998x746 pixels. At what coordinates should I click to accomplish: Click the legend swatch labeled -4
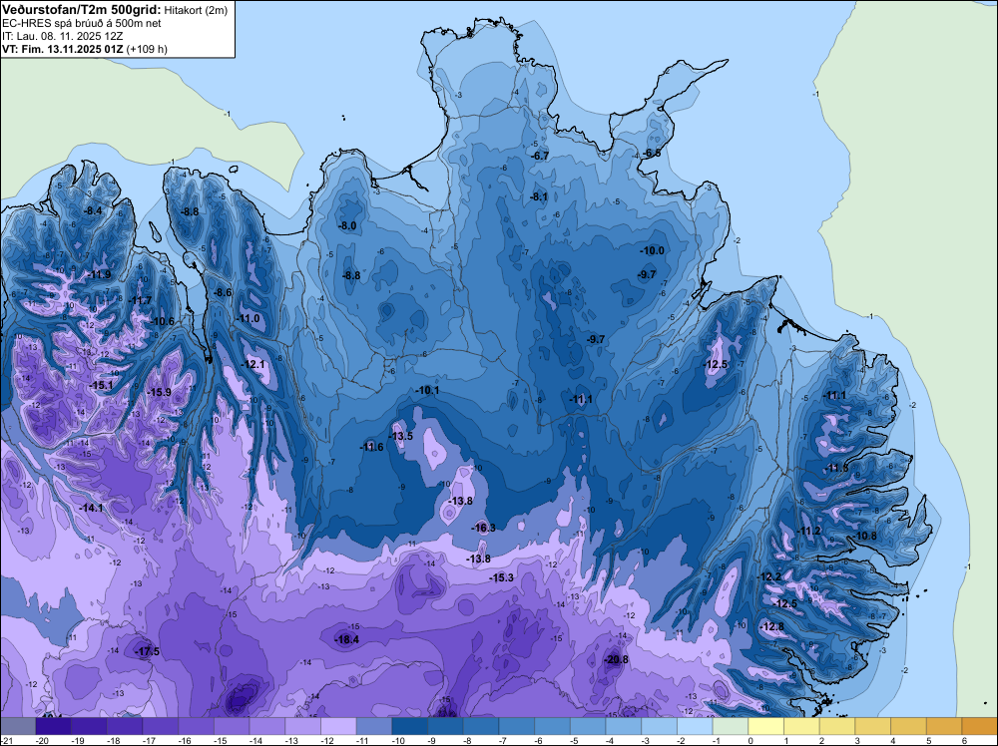pyautogui.click(x=624, y=726)
